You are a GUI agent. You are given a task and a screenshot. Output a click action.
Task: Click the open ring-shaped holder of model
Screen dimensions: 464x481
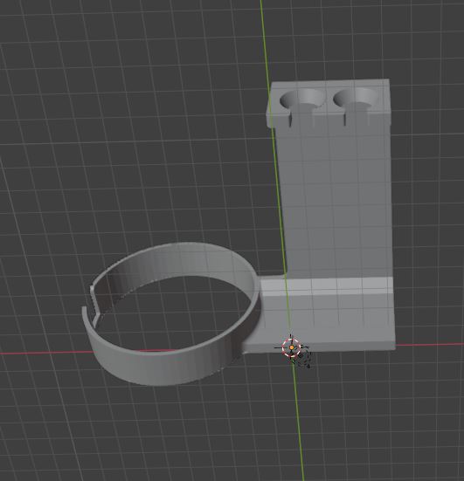(x=172, y=313)
